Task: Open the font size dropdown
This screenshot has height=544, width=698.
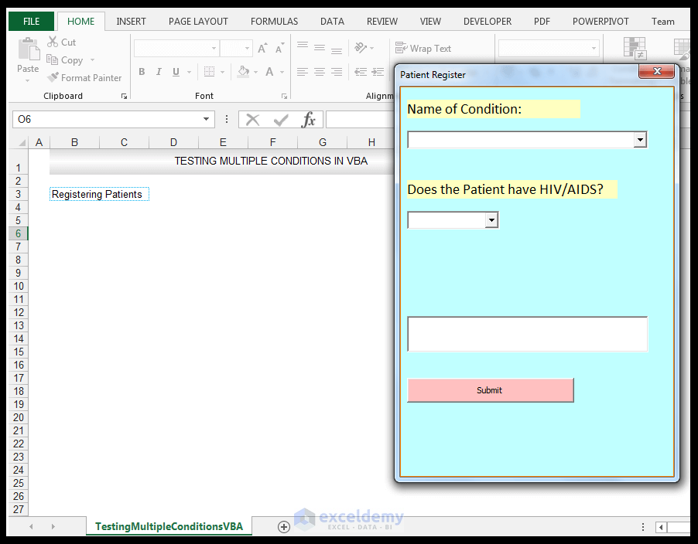Action: coord(247,48)
